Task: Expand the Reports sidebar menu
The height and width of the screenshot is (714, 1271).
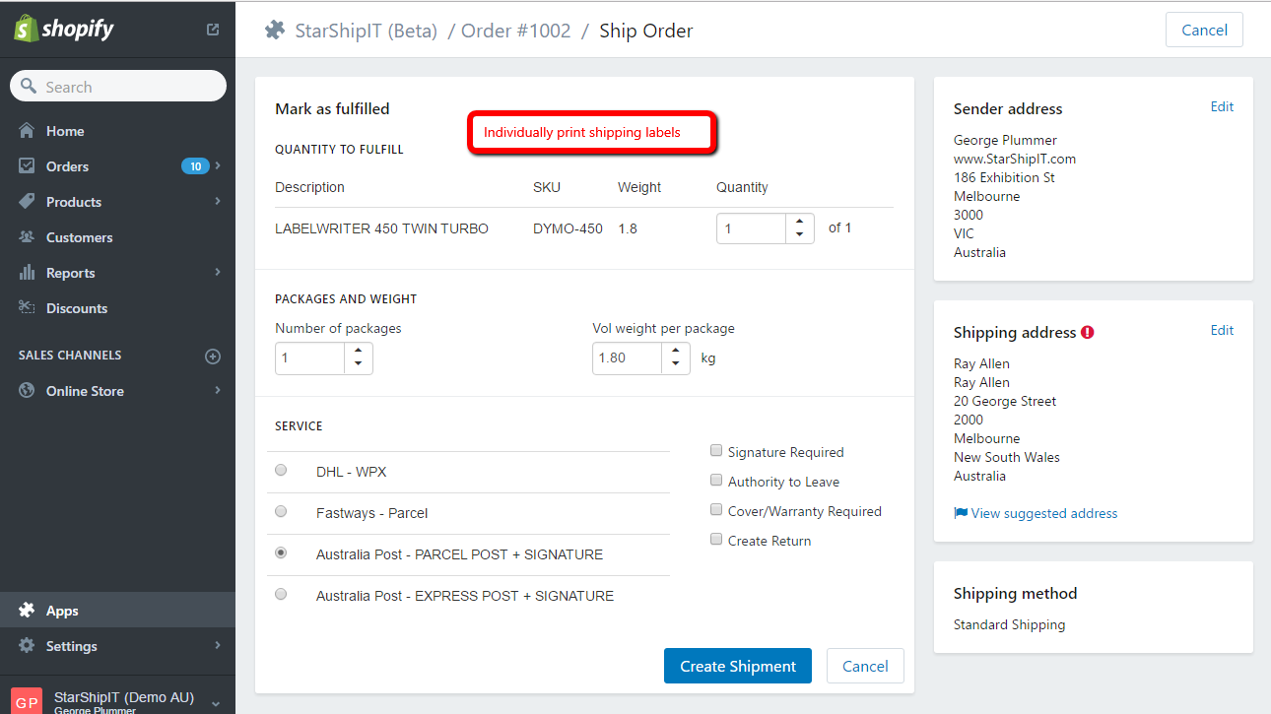Action: pos(217,272)
